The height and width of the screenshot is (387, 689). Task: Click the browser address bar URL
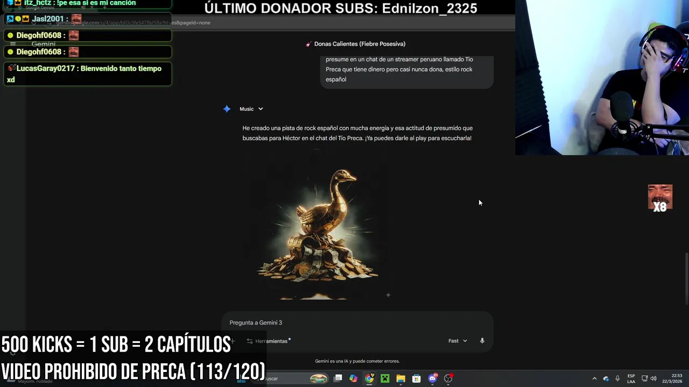[133, 23]
